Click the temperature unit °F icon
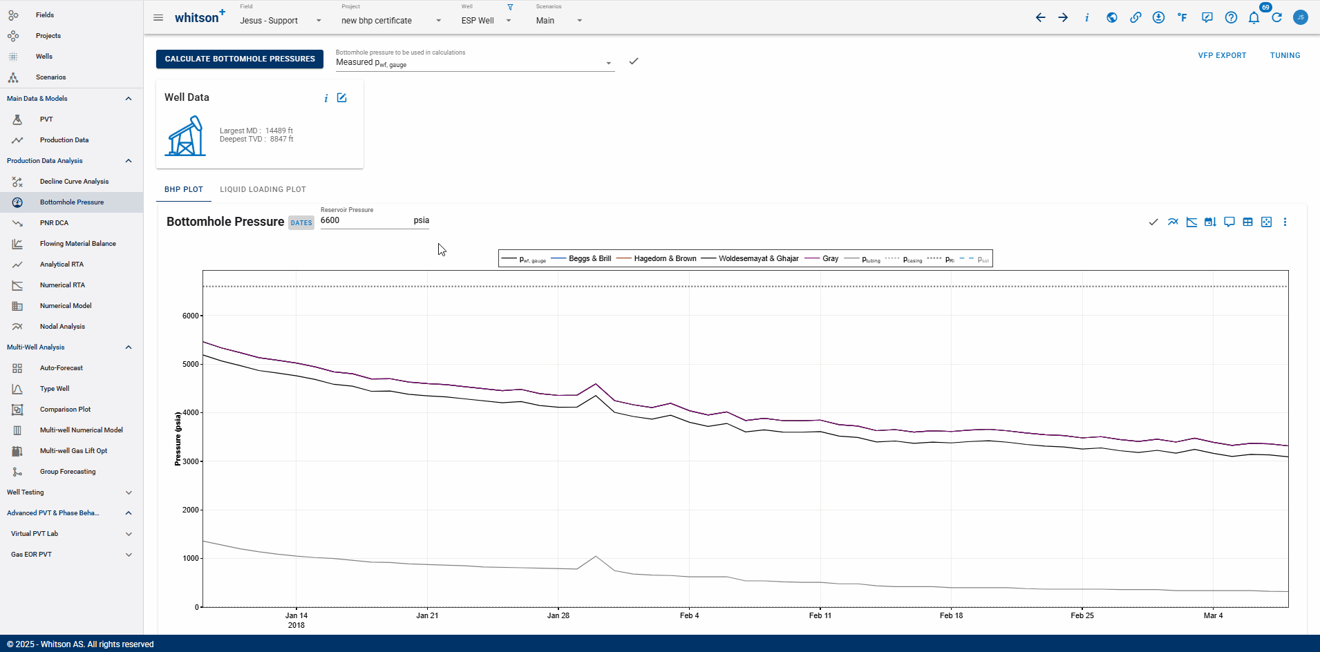 (1182, 18)
